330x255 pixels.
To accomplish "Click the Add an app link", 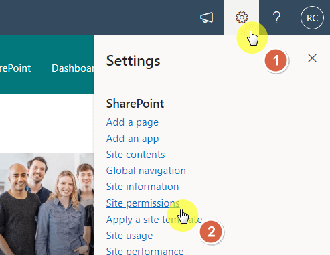I will click(133, 139).
